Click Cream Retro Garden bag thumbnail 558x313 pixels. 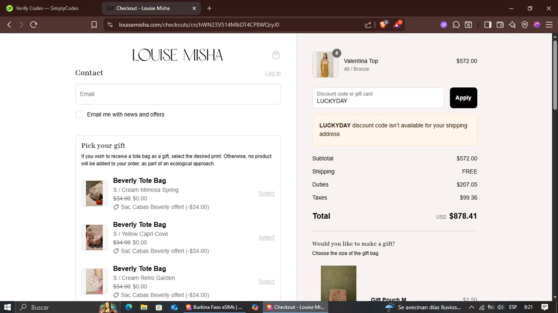tap(94, 281)
